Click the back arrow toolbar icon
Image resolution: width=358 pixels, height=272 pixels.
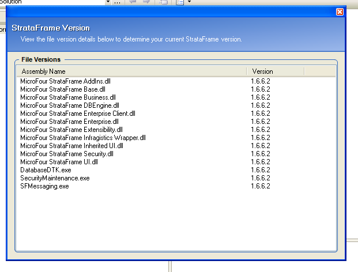(x=133, y=2)
